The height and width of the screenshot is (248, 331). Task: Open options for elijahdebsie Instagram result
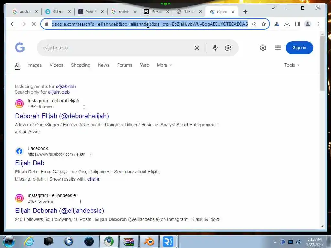[x=80, y=201]
